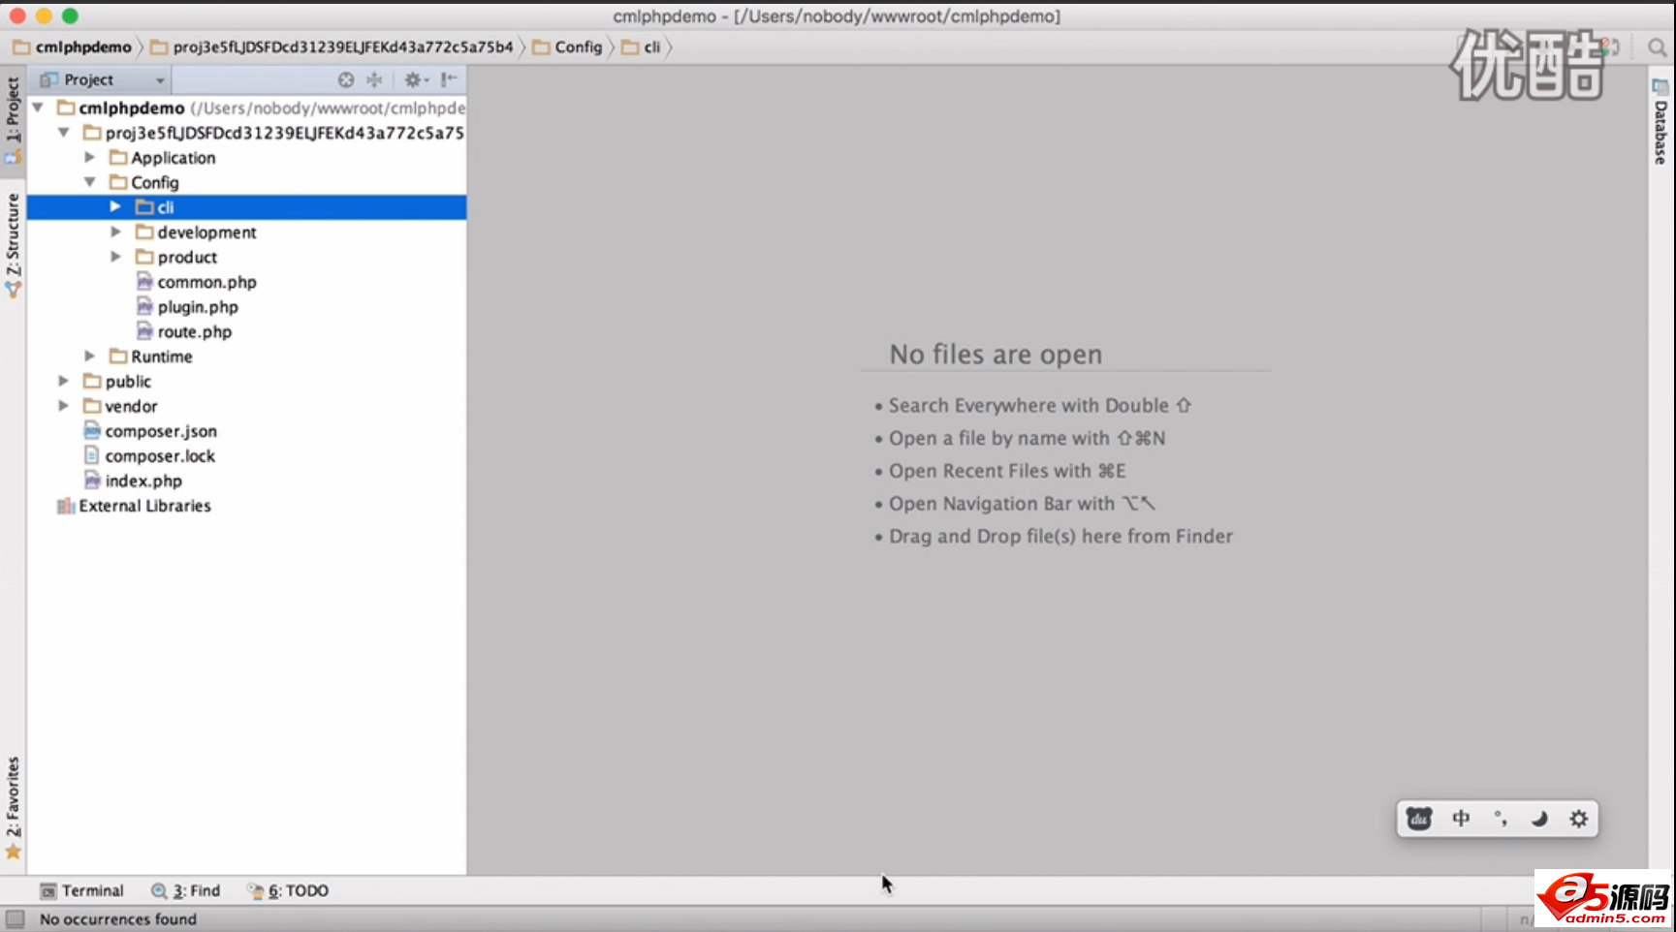Click Config in the navigation breadcrumb
1676x932 pixels.
coord(578,47)
